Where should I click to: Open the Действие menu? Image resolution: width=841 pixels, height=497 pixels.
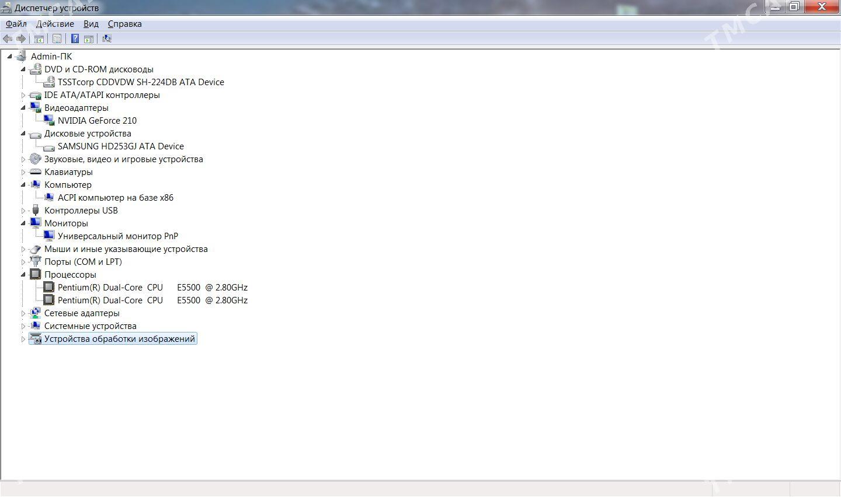click(55, 24)
